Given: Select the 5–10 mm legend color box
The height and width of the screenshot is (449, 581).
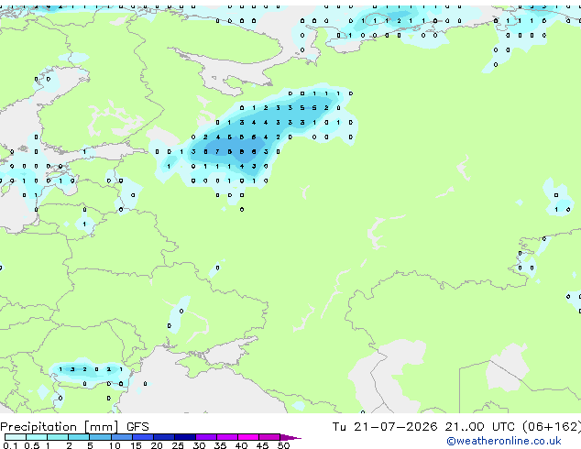Looking at the screenshot, I should click(100, 437).
